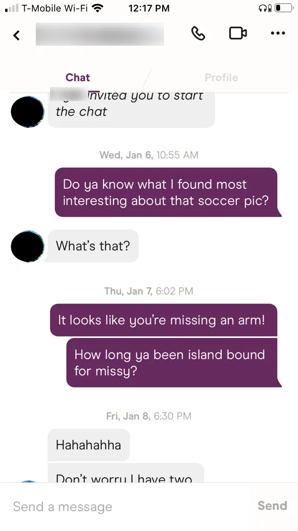Tap the cellular signal bars icon
This screenshot has height=531, width=298.
coord(12,8)
